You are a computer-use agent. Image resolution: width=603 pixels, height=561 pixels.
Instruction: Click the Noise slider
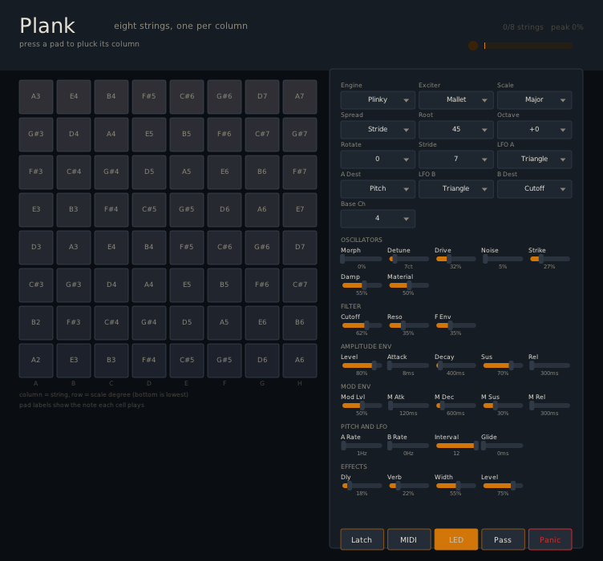(x=502, y=259)
